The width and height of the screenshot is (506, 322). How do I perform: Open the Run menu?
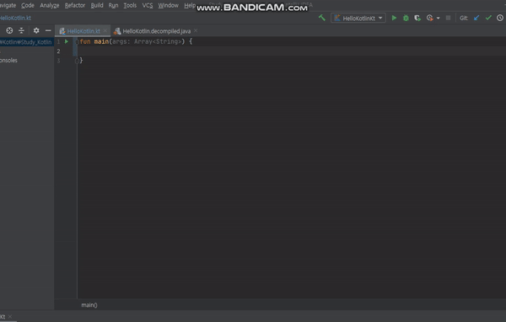click(x=113, y=6)
